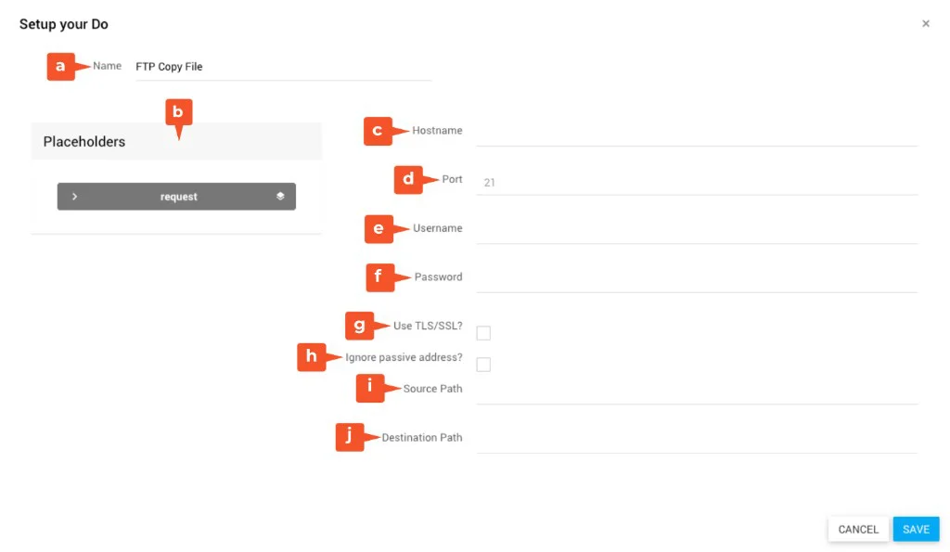Expand the request placeholder chevron
The height and width of the screenshot is (552, 950).
point(74,197)
